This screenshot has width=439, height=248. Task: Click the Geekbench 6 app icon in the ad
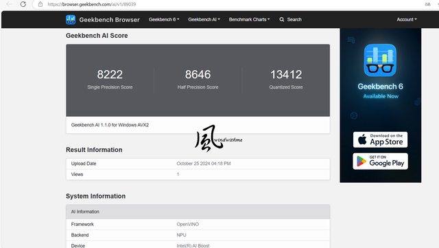point(380,60)
